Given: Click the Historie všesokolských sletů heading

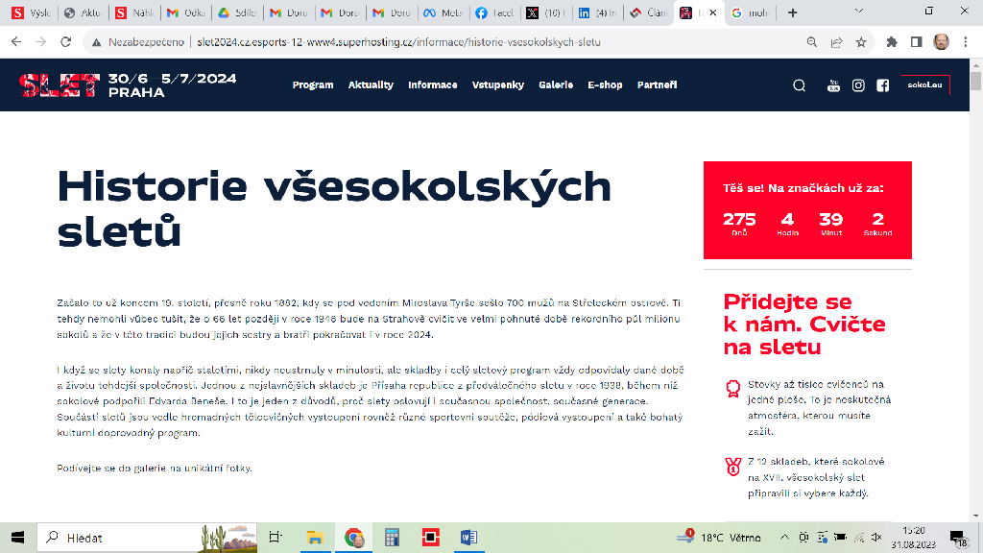Looking at the screenshot, I should point(334,208).
